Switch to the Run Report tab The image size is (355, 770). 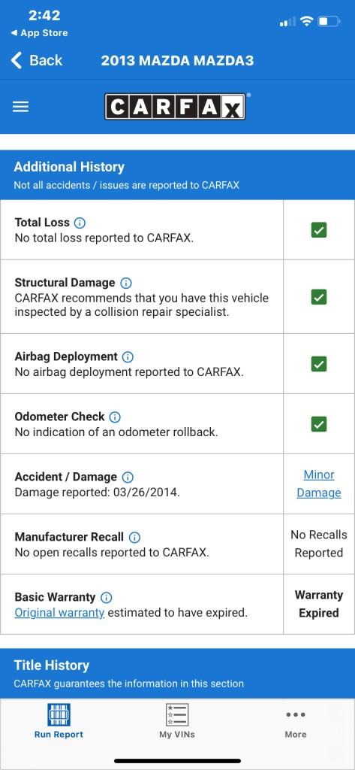point(59,721)
